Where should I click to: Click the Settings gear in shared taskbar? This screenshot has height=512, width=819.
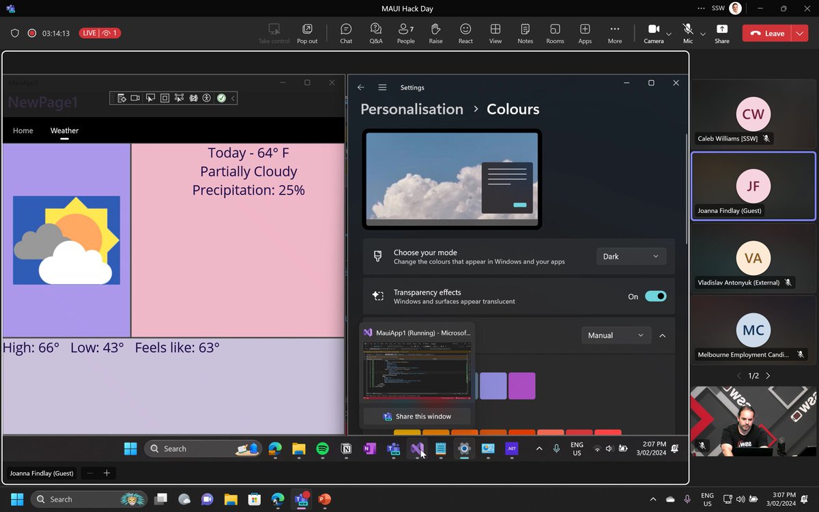pos(464,449)
